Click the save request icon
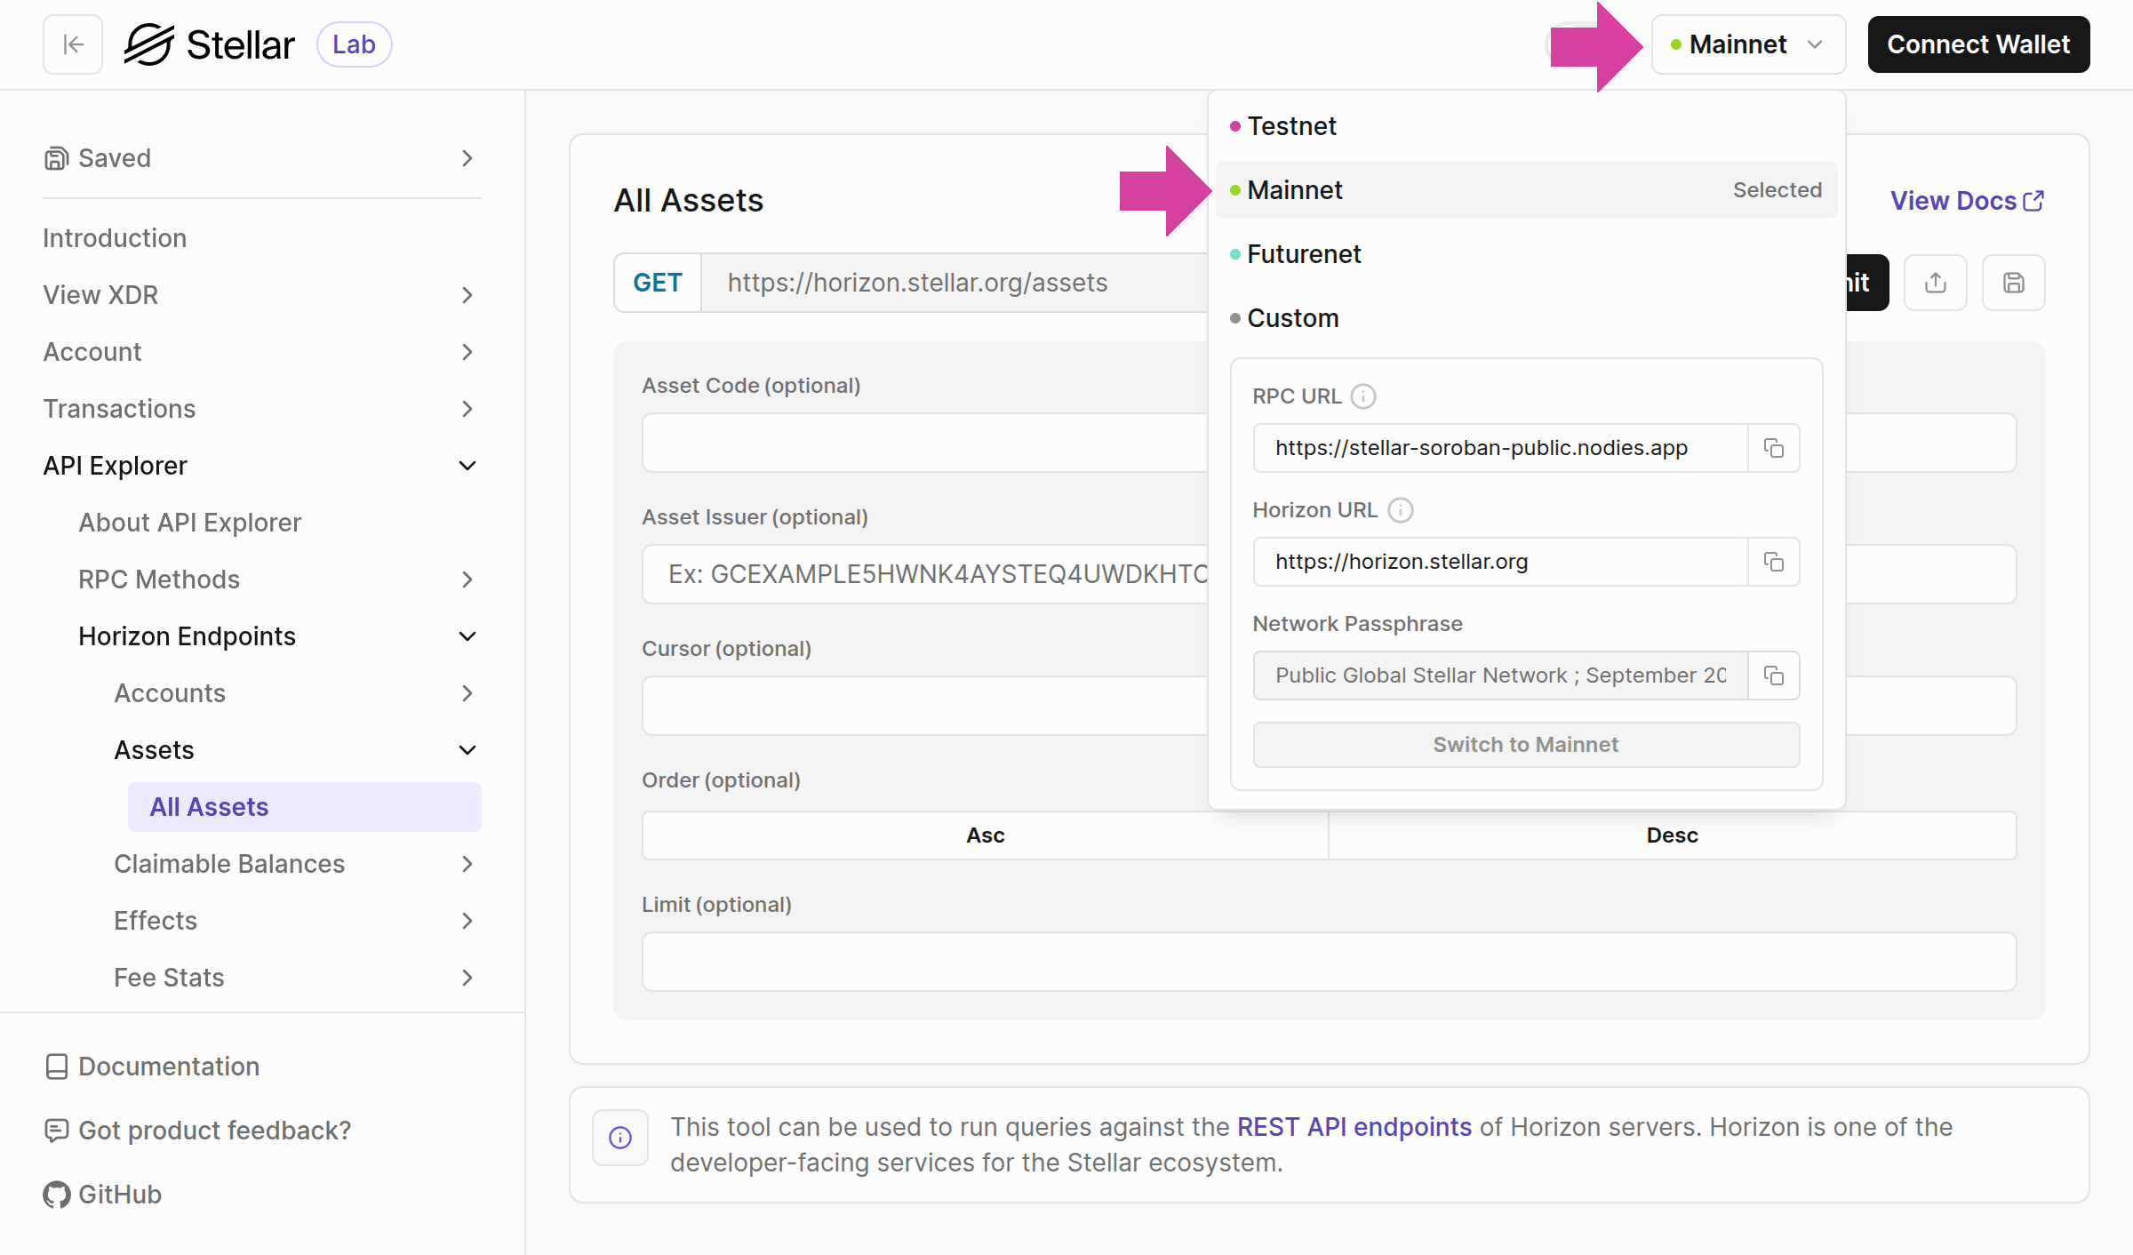The image size is (2133, 1255). pos(2013,283)
